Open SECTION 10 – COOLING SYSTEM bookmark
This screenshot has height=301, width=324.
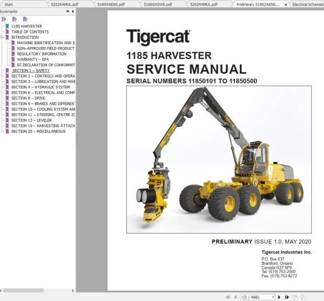coord(43,109)
